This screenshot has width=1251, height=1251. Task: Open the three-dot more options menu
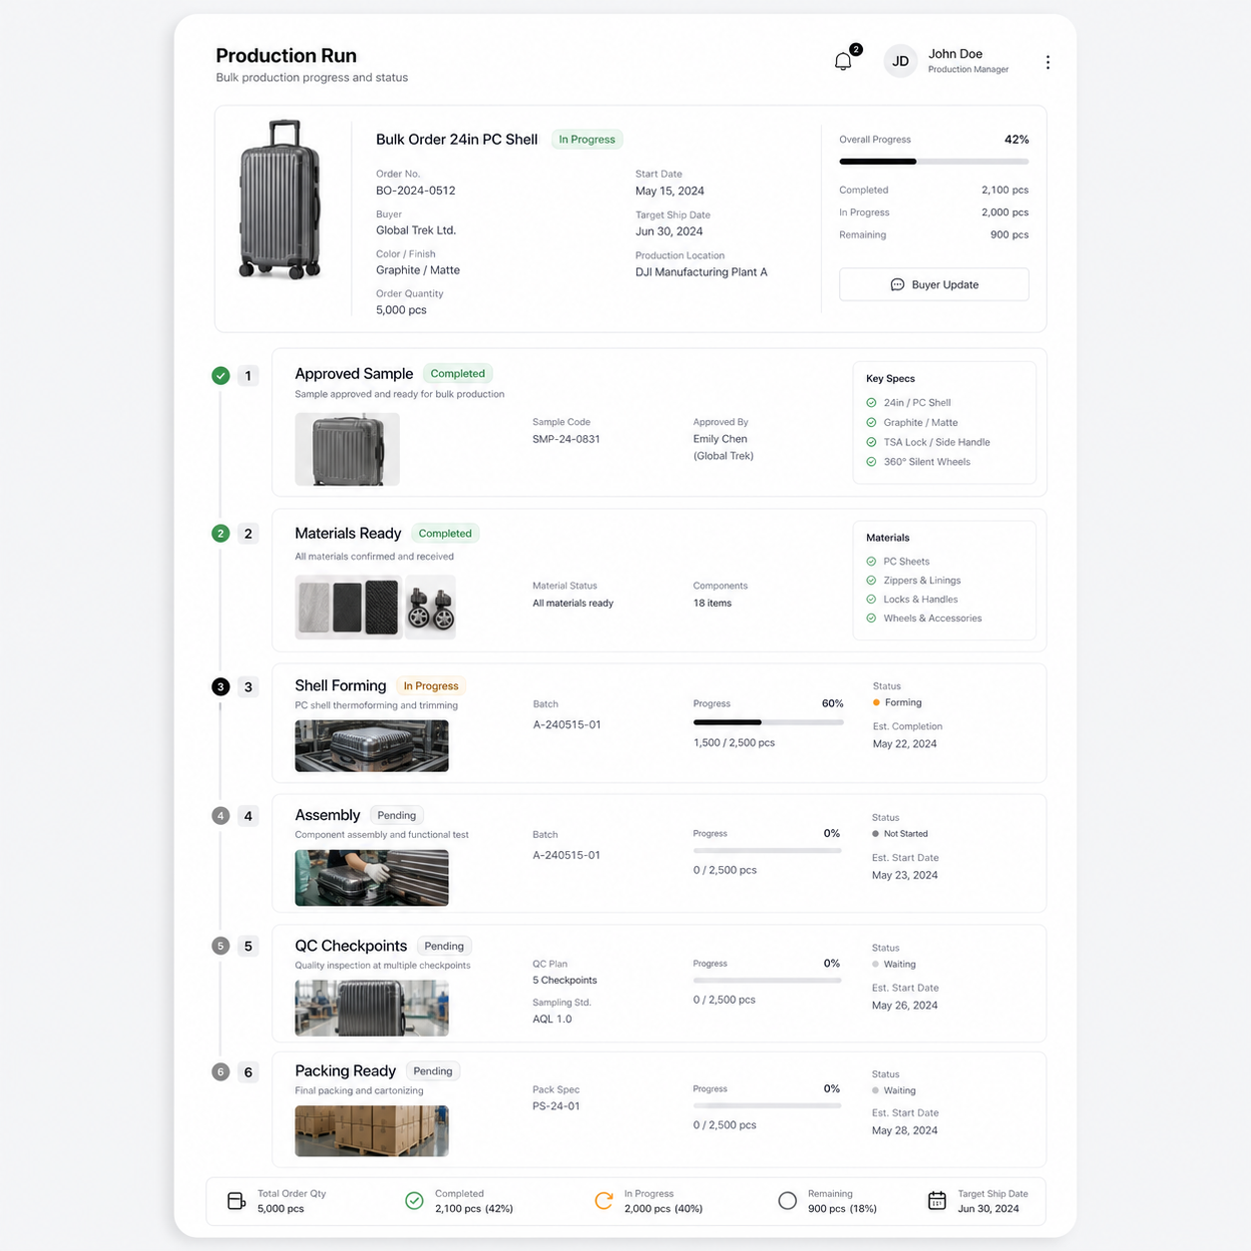[x=1047, y=62]
